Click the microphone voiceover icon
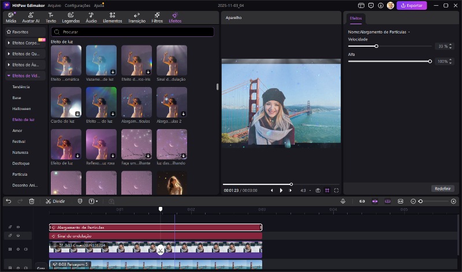The width and height of the screenshot is (462, 272). (x=343, y=201)
